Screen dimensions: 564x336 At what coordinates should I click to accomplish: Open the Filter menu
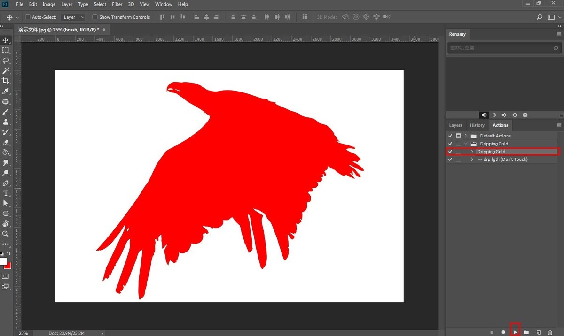(117, 4)
